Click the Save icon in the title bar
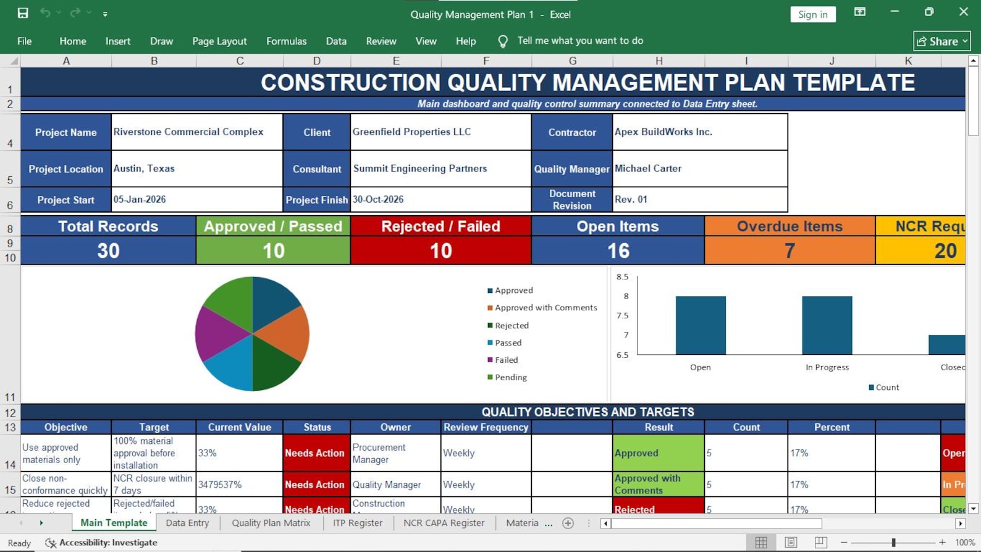981x552 pixels. coord(23,13)
